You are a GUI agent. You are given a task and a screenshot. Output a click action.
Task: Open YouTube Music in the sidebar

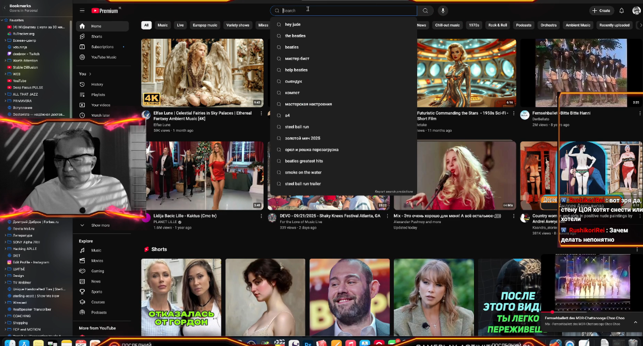click(103, 57)
